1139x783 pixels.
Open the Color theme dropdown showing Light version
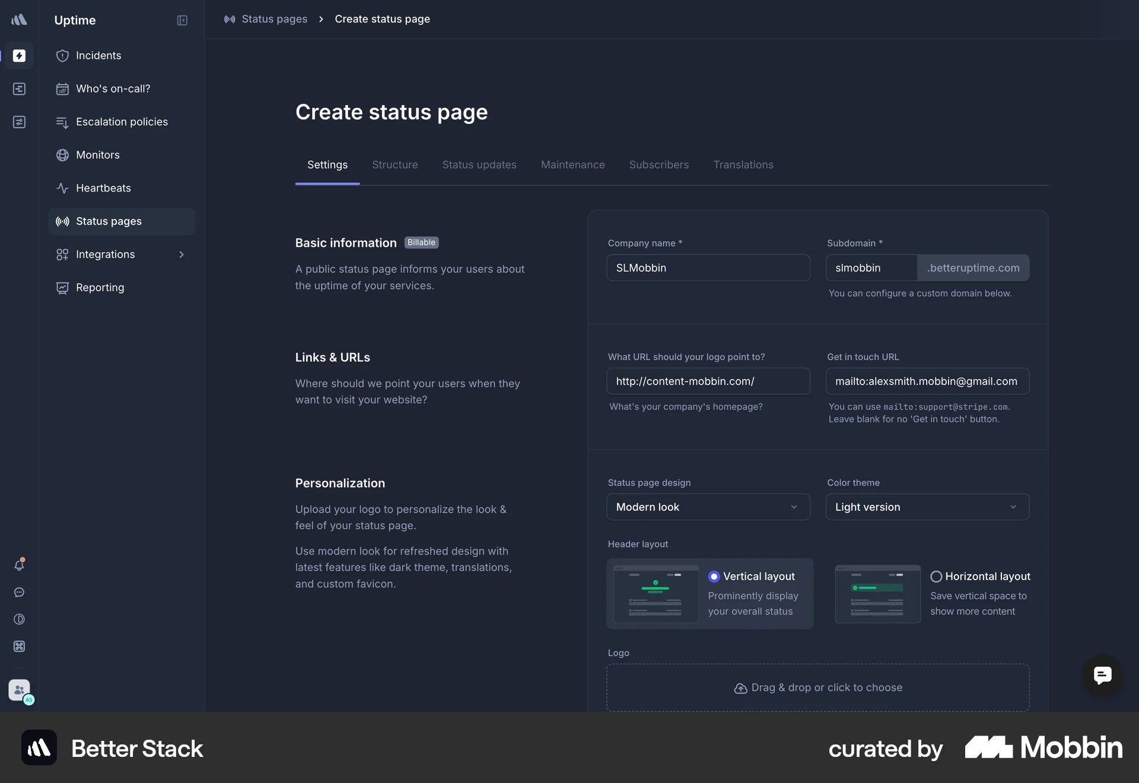[x=927, y=507]
